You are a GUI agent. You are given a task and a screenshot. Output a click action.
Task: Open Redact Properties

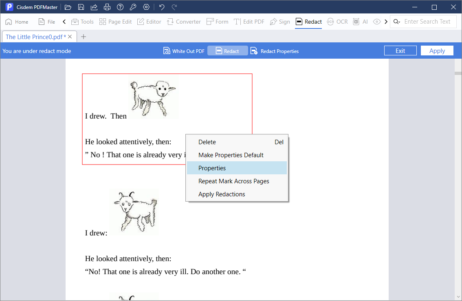point(275,51)
